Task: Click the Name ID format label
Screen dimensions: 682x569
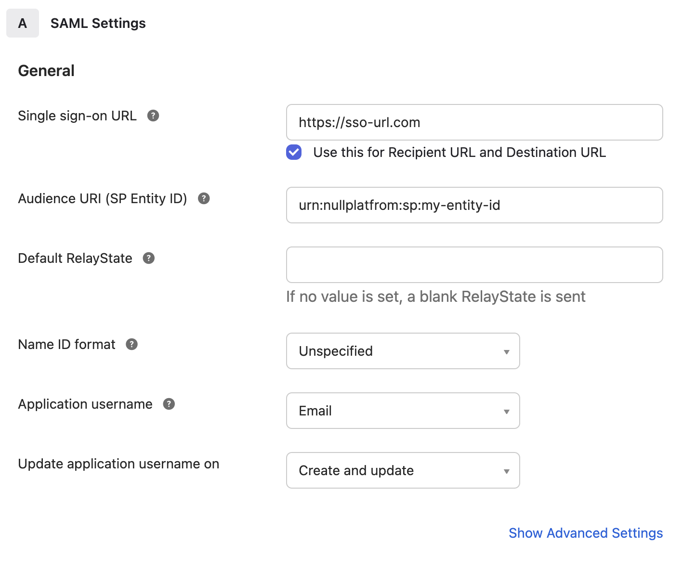Action: 67,344
